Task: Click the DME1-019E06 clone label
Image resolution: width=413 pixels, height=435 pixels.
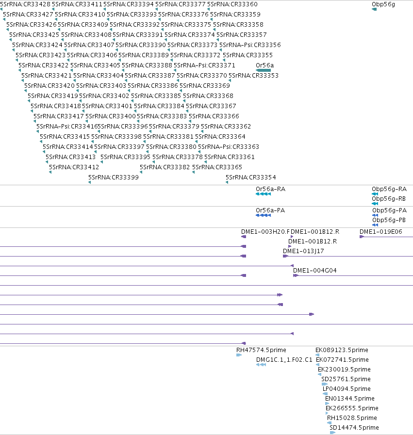Action: coord(381,232)
